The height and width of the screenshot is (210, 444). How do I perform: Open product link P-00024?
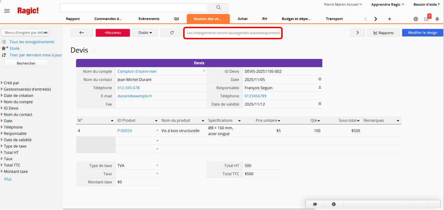click(x=125, y=131)
